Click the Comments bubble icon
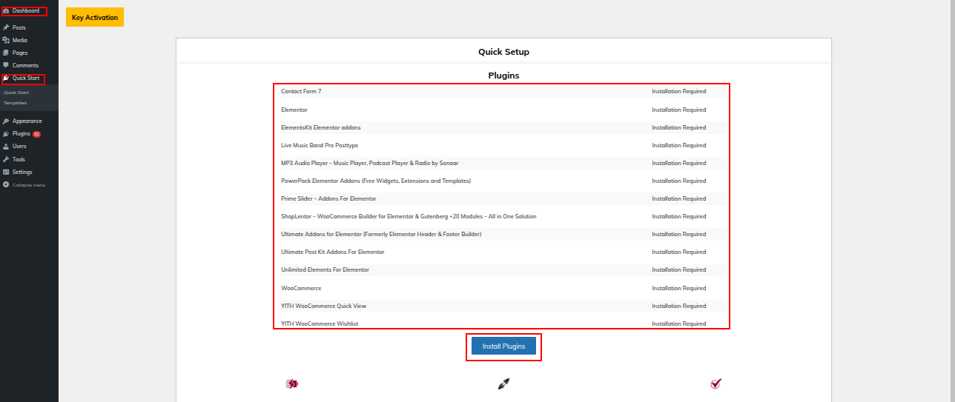 point(6,65)
